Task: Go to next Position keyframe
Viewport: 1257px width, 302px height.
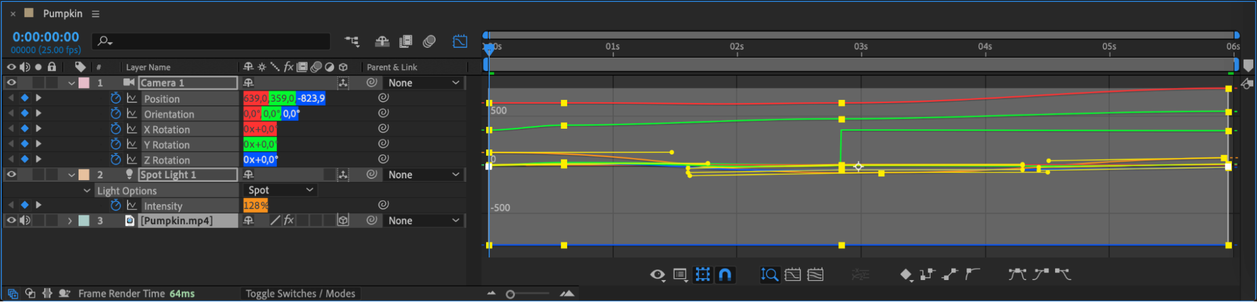Action: 38,98
